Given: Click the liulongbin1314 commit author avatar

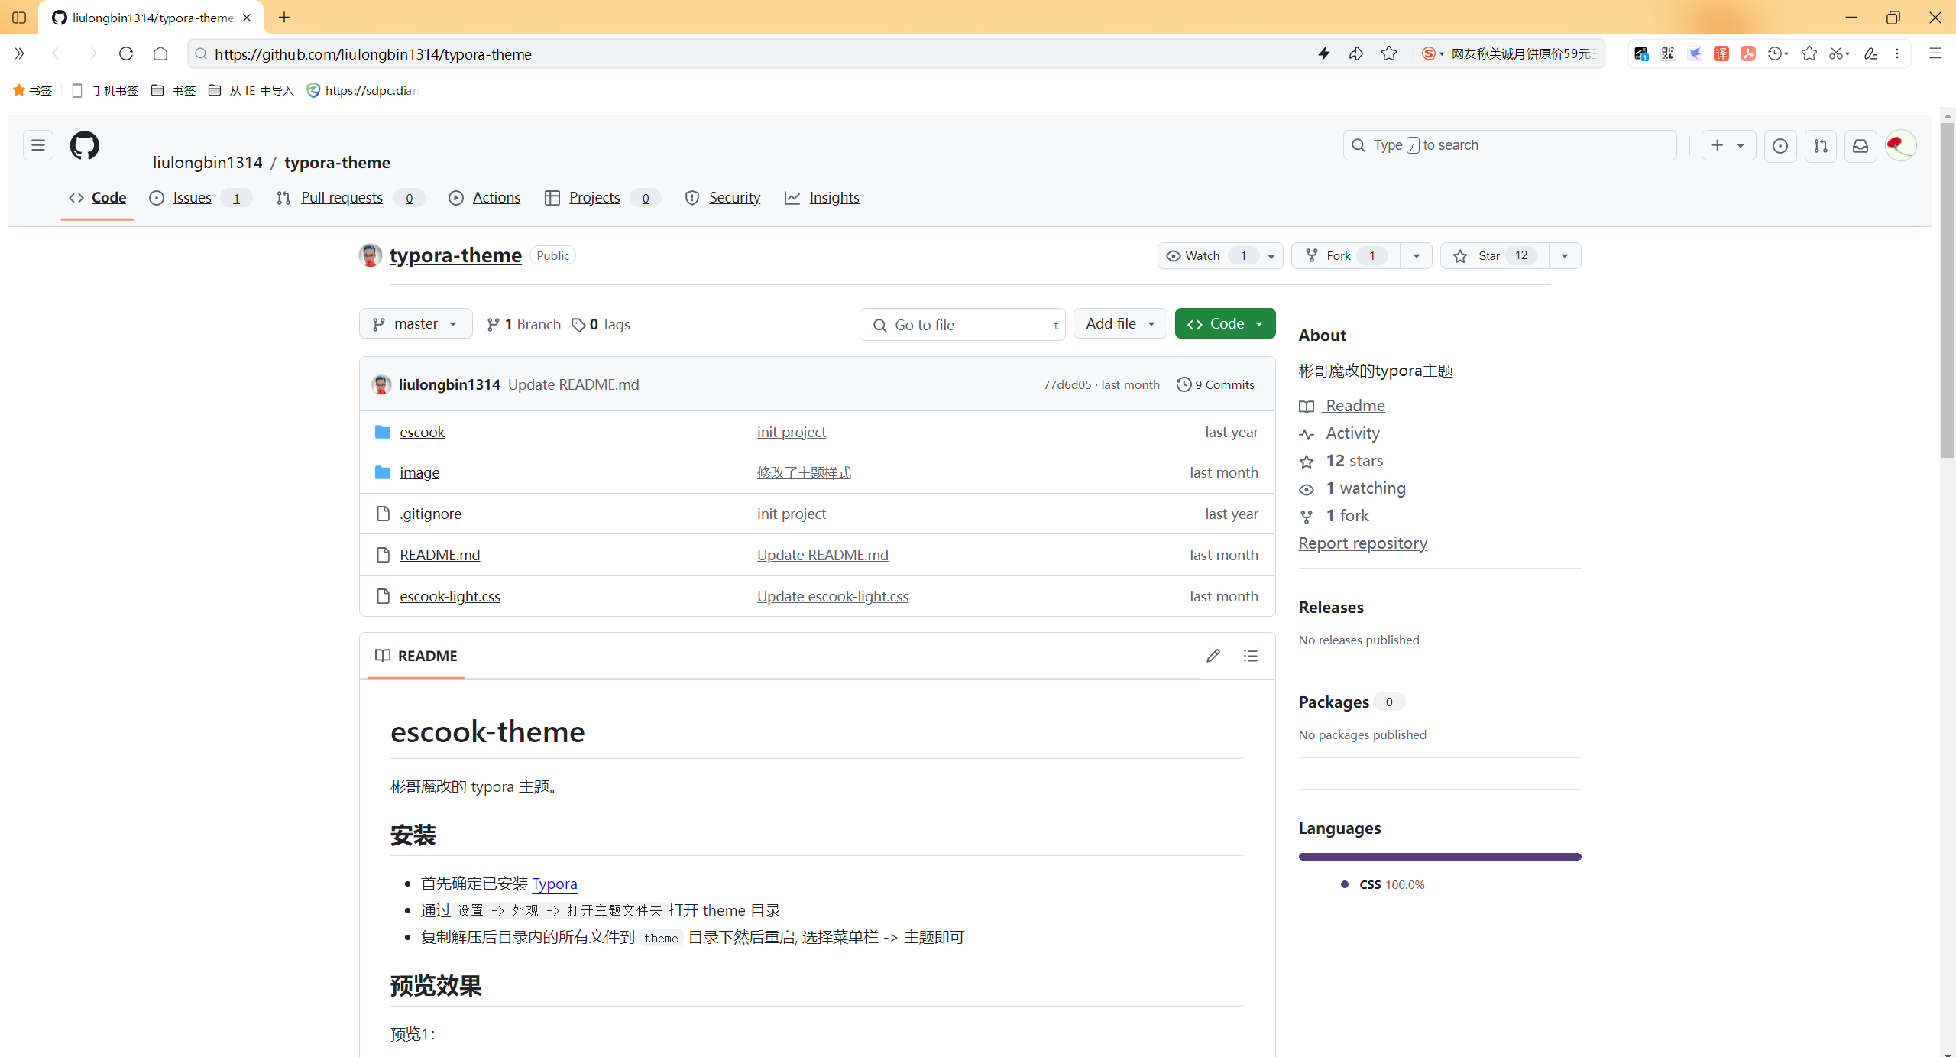Looking at the screenshot, I should tap(381, 384).
